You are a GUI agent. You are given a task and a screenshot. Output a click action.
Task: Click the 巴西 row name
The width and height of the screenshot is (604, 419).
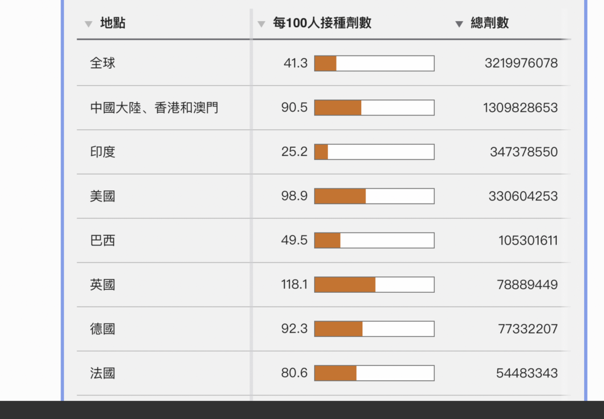[x=103, y=241]
